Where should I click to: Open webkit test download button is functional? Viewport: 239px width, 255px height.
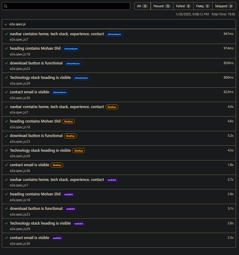tap(36, 209)
